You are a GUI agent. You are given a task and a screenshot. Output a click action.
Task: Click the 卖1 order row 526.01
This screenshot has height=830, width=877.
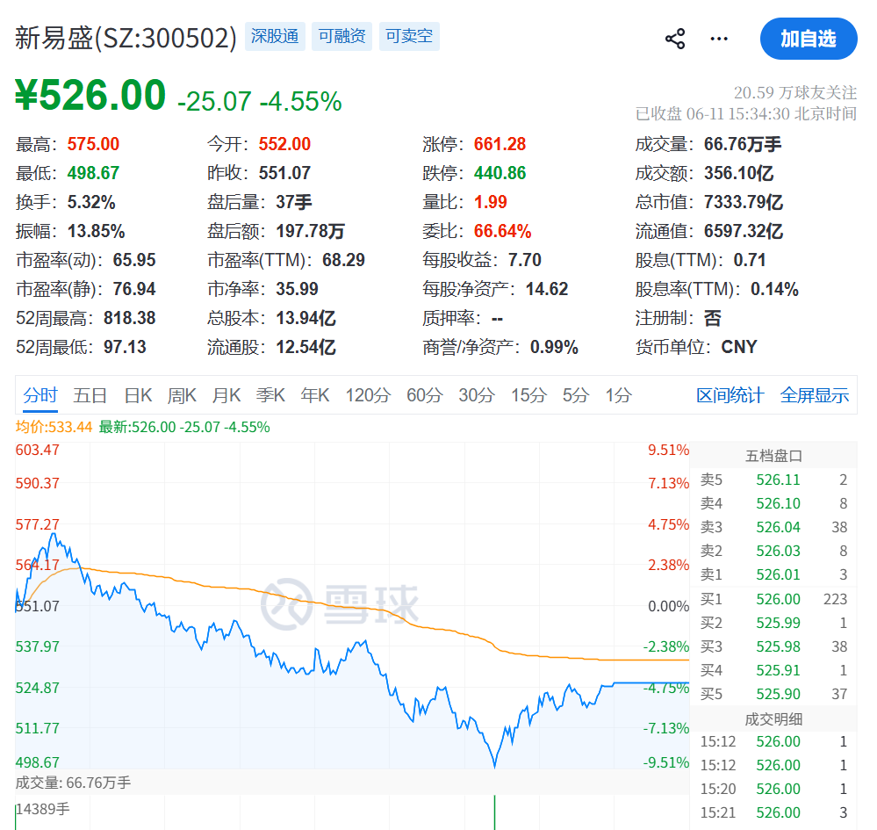point(773,574)
